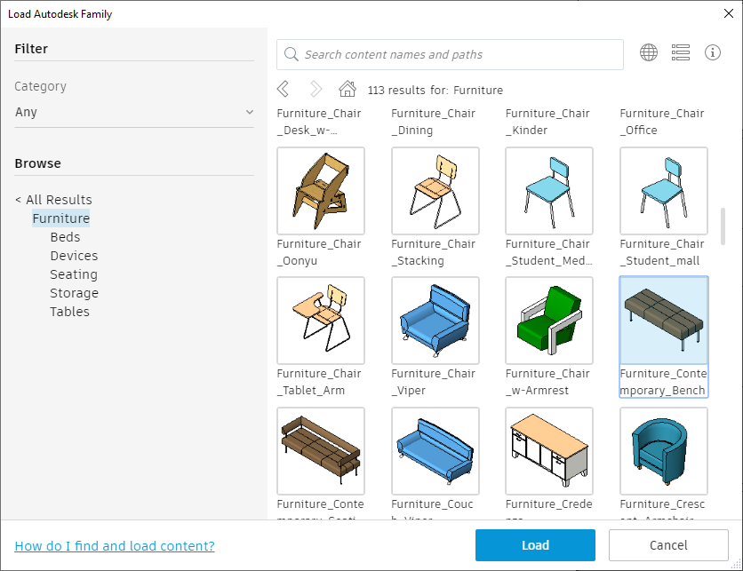Image resolution: width=743 pixels, height=571 pixels.
Task: Open the Category dropdown set to Any
Action: pyautogui.click(x=134, y=112)
